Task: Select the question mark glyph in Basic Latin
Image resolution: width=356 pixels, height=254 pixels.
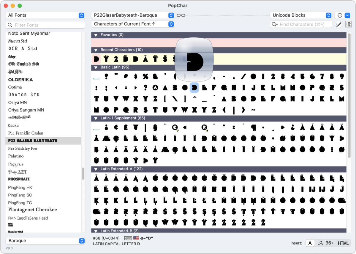Action: (145, 88)
